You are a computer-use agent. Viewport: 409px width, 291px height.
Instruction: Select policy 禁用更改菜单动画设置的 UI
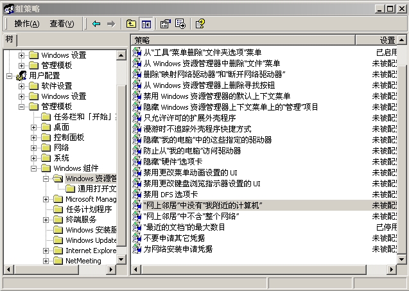click(190, 173)
